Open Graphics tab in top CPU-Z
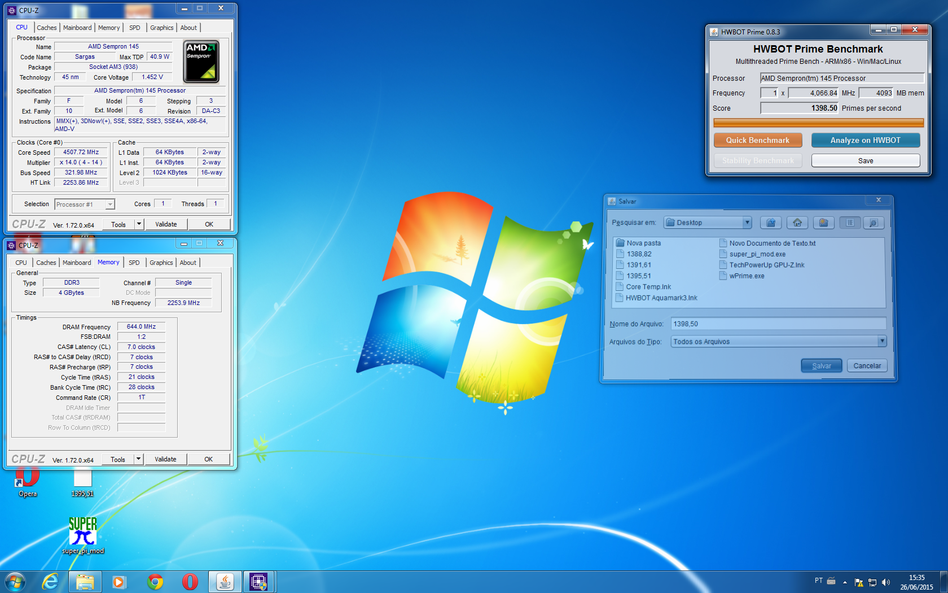Screen dimensions: 948x593 tap(162, 28)
